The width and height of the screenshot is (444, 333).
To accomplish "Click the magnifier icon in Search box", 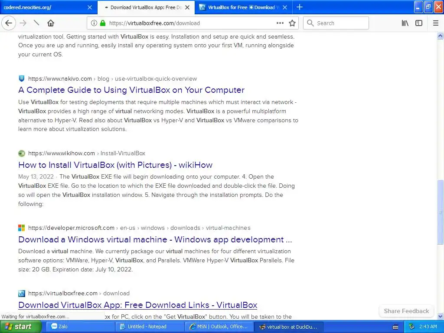I will click(x=310, y=23).
